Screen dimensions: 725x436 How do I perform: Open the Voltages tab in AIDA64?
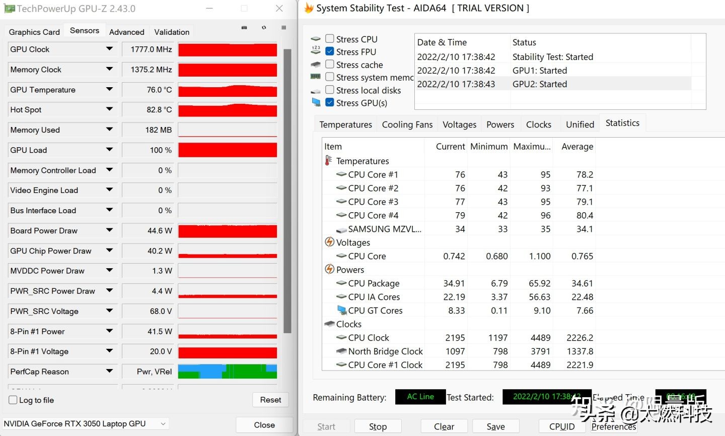[x=459, y=124]
